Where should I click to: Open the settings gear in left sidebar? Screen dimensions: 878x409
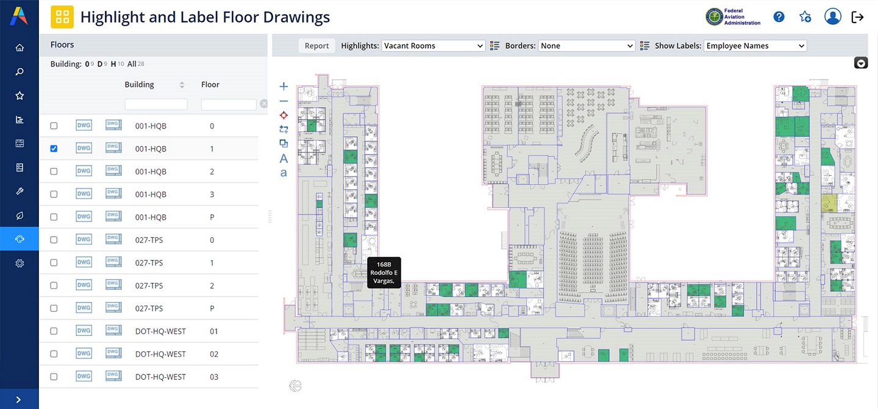click(x=20, y=263)
